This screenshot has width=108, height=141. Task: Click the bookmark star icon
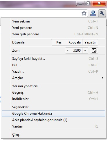(84, 13)
